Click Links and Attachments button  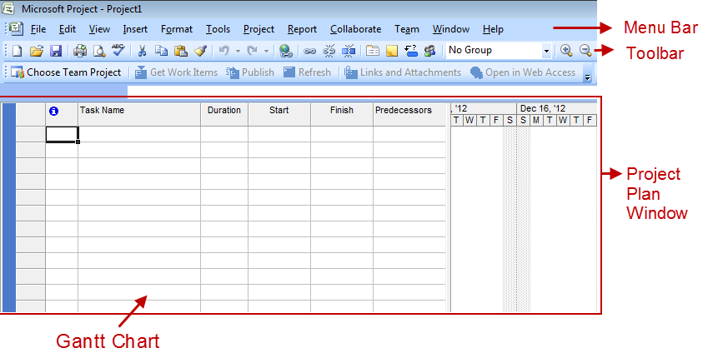coord(404,72)
